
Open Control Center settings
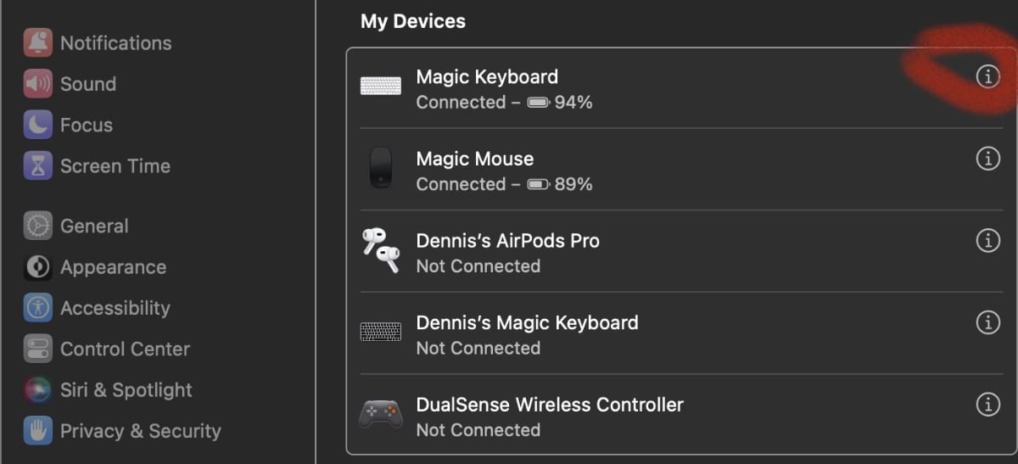125,349
